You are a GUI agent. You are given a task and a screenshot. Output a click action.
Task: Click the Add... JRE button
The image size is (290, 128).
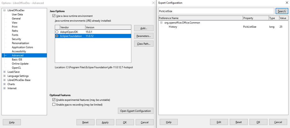144,28
